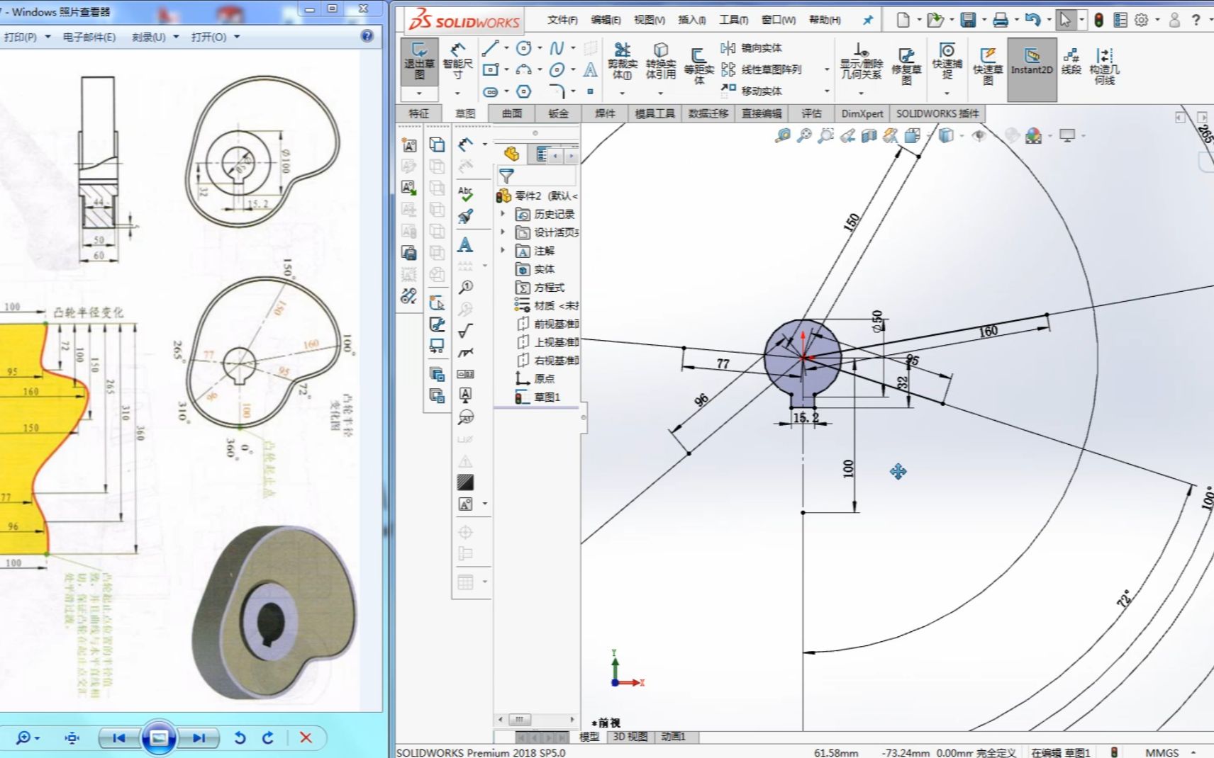Click Mirror Entities (镜向实体)
Image resolution: width=1214 pixels, height=758 pixels.
[751, 48]
